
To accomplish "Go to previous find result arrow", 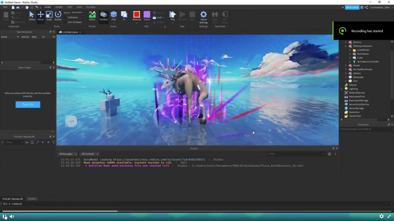I will click(x=43, y=142).
